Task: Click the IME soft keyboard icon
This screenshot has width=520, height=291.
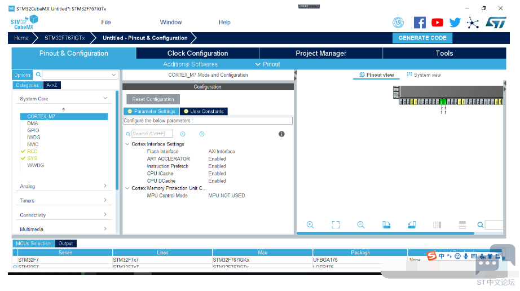Action: [474, 256]
